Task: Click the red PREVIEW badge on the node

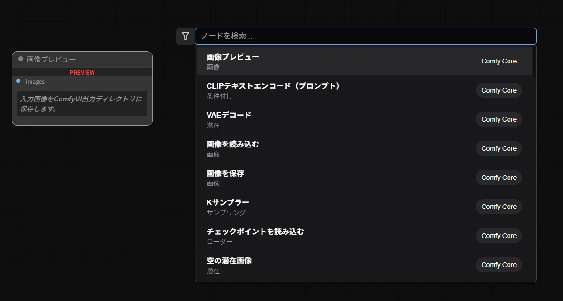Action: click(x=82, y=72)
